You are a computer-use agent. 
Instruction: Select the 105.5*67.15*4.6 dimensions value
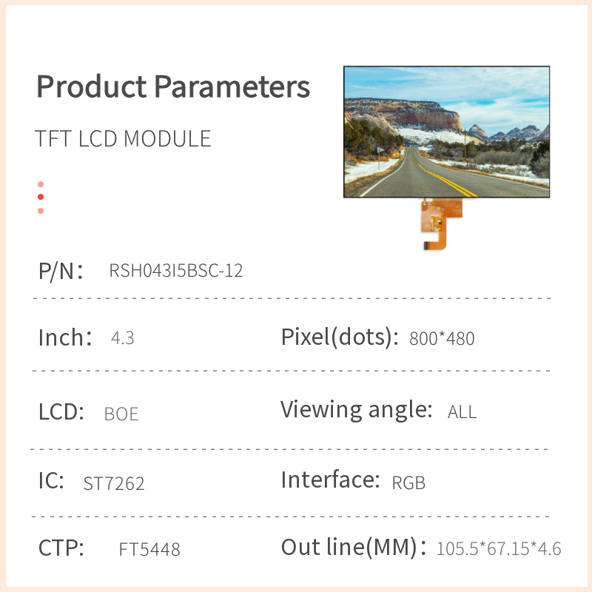(499, 549)
